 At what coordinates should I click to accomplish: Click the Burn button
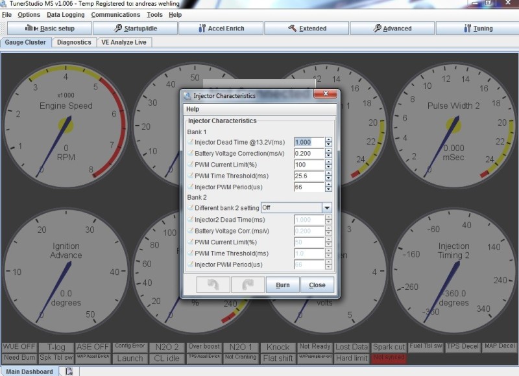(282, 285)
